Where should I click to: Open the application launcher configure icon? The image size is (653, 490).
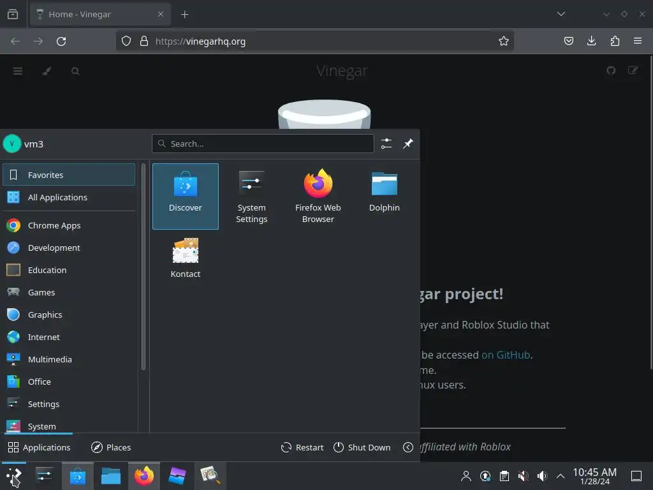click(x=386, y=144)
